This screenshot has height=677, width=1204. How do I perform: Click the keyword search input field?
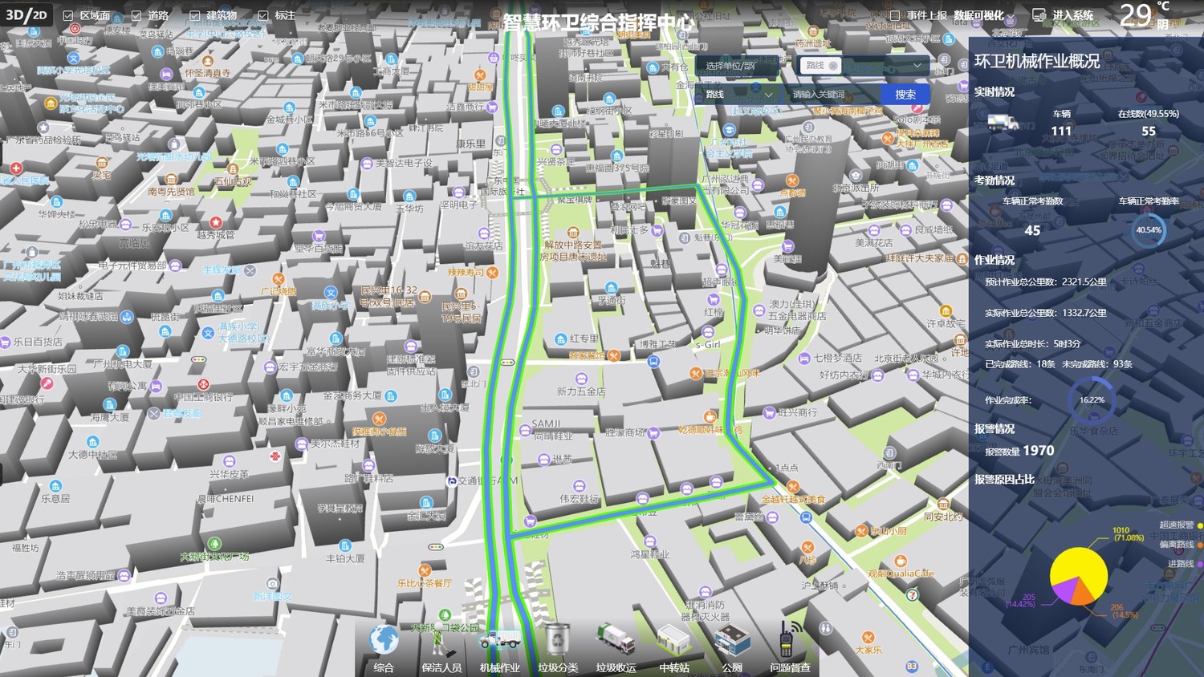[831, 95]
